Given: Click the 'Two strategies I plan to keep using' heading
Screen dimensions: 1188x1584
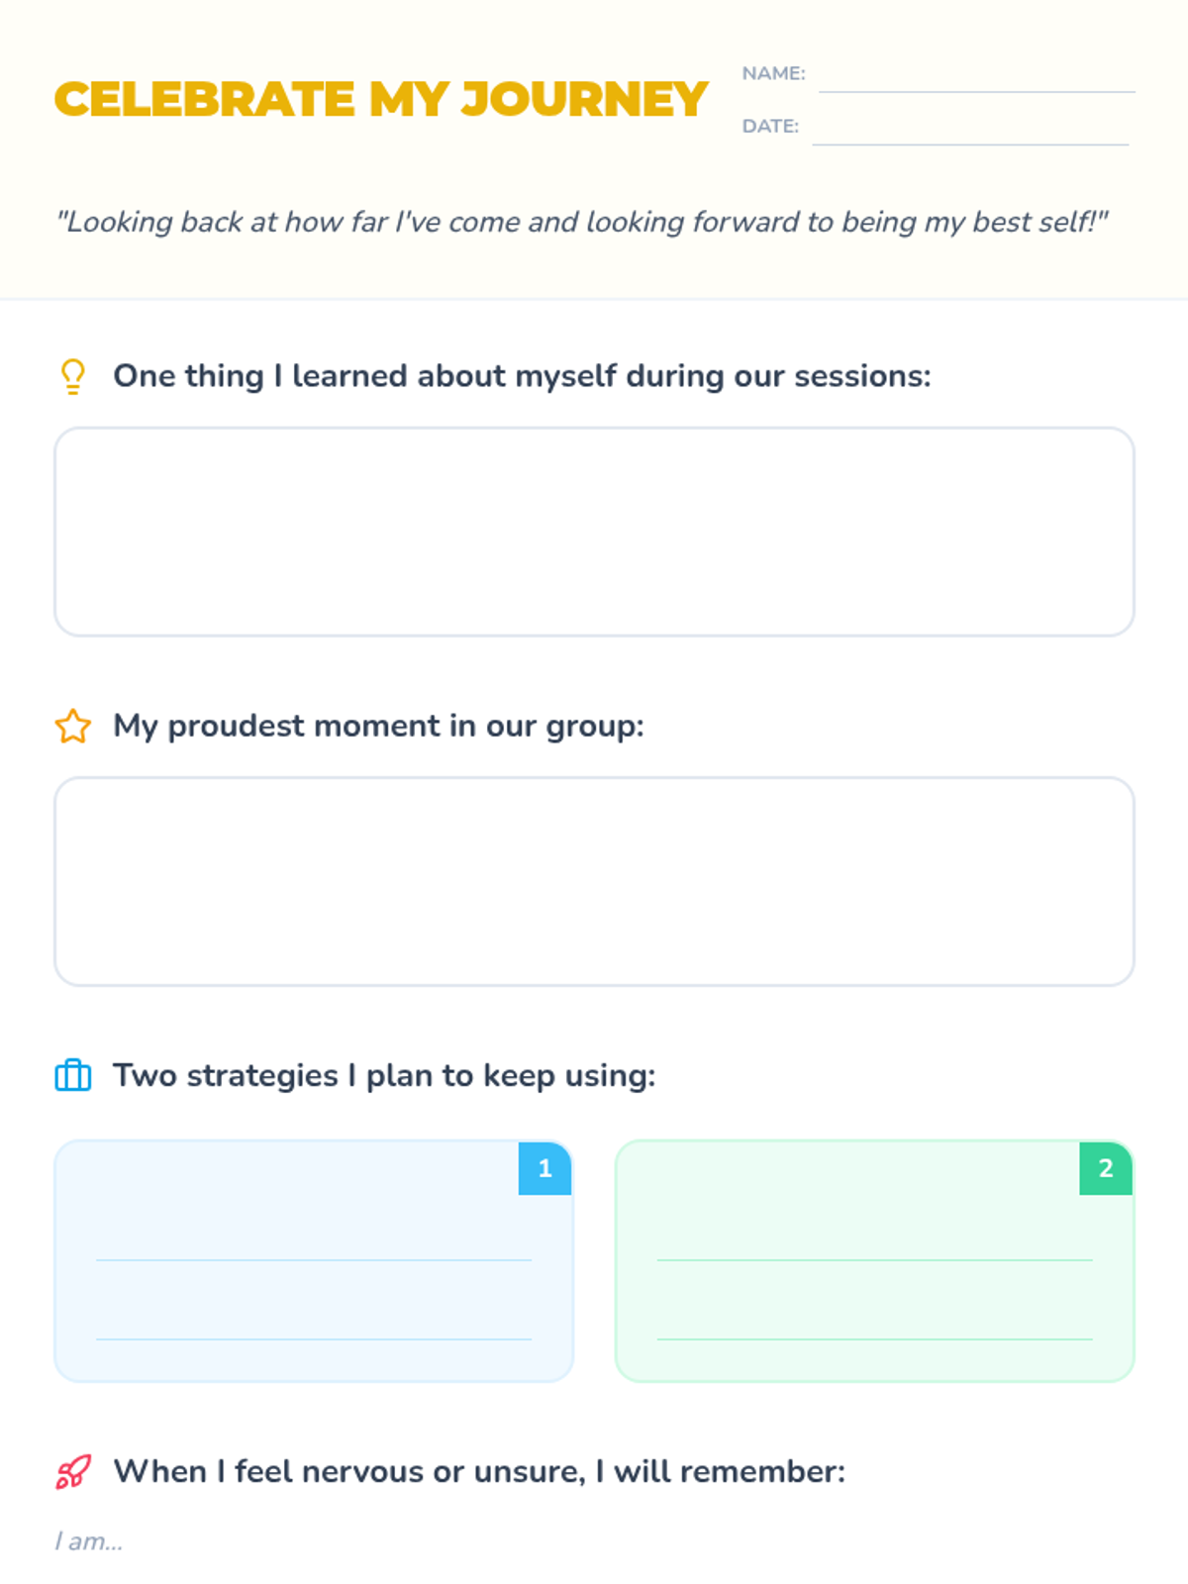Looking at the screenshot, I should click(x=384, y=1076).
